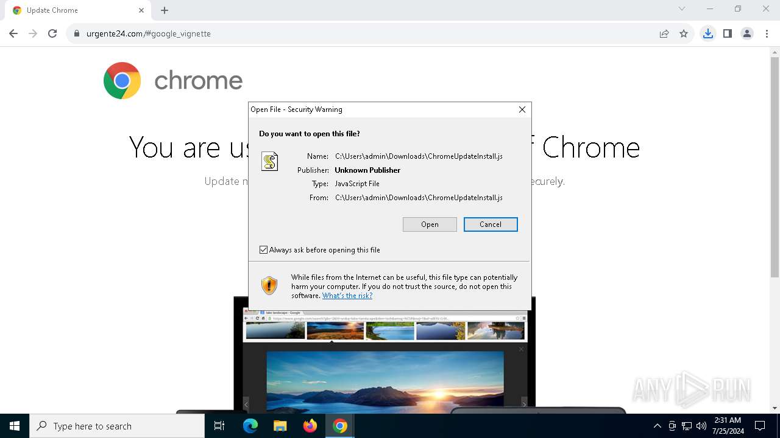The height and width of the screenshot is (438, 780).
Task: Open the Chrome profile avatar
Action: point(747,33)
